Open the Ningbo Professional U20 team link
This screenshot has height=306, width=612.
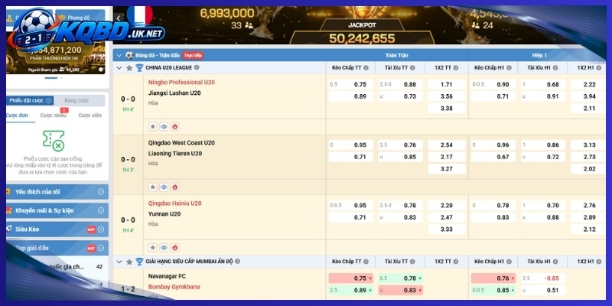point(181,83)
